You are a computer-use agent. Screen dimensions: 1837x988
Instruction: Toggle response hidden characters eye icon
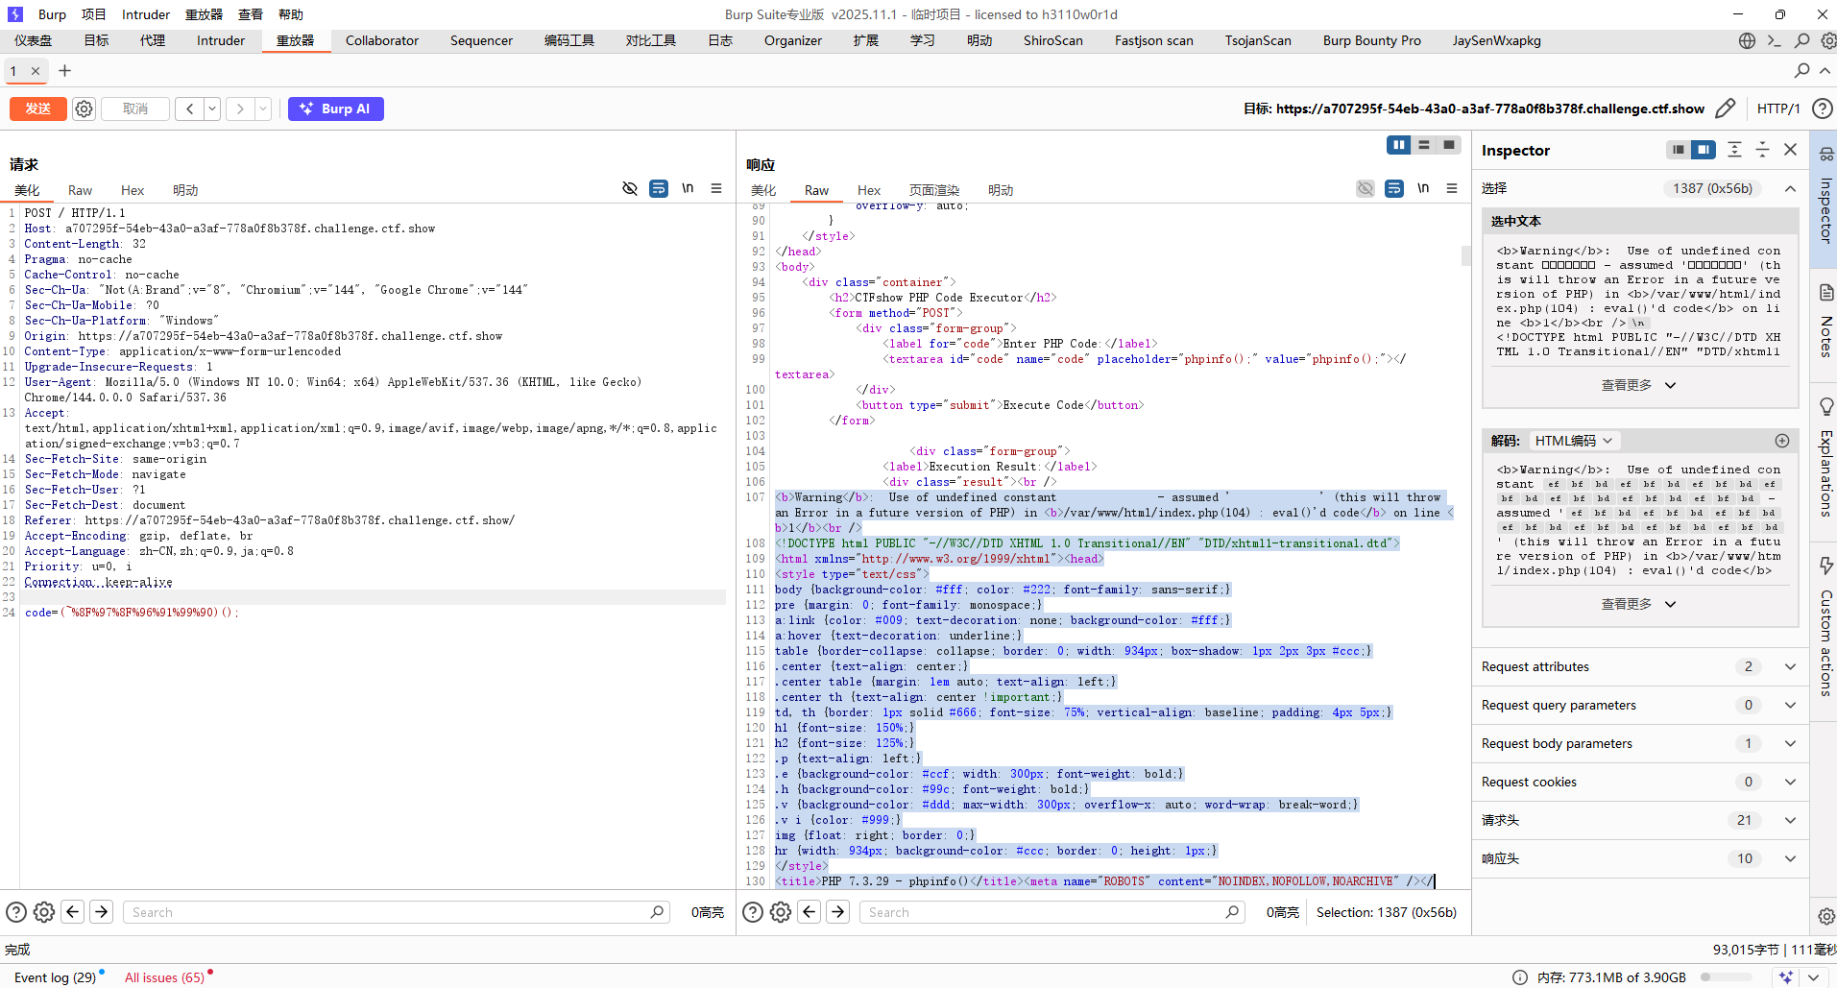(x=1366, y=188)
